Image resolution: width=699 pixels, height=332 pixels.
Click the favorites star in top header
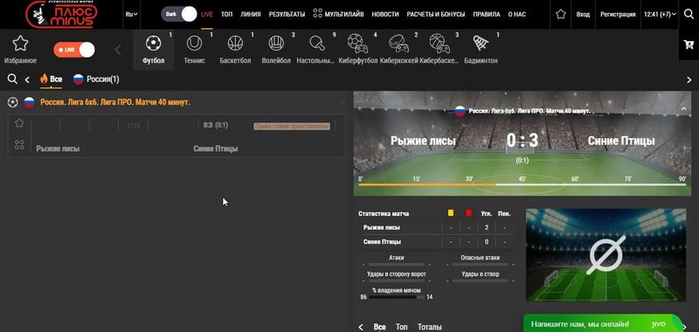coord(561,14)
